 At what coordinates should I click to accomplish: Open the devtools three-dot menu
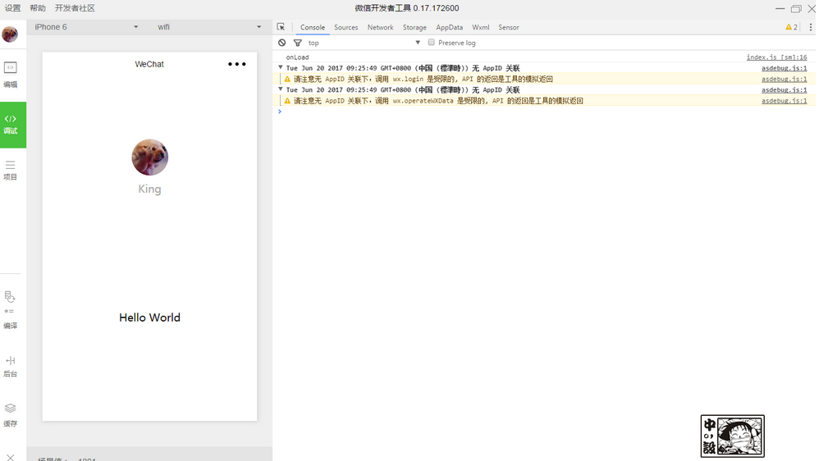(x=811, y=27)
